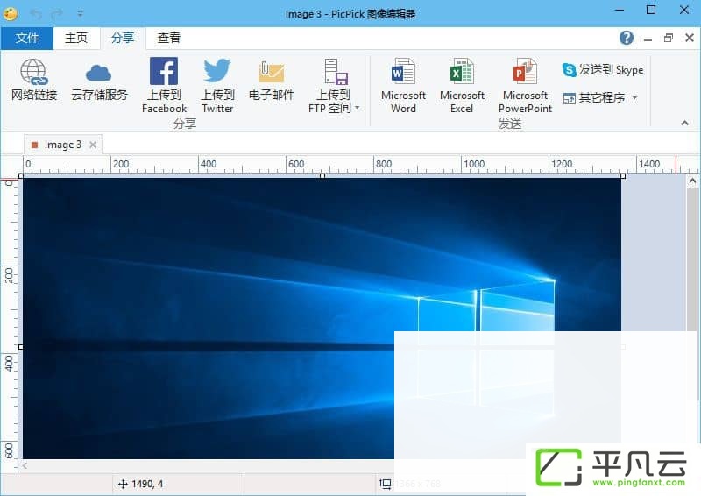Viewport: 701px width, 496px height.
Task: Send image to Microsoft PowerPoint
Action: coord(525,85)
